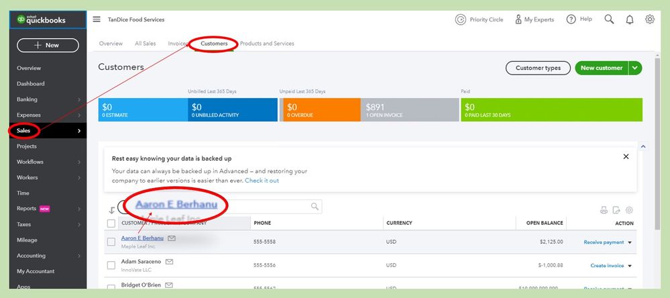
Task: Follow the 'Check it out' link
Action: (x=262, y=181)
